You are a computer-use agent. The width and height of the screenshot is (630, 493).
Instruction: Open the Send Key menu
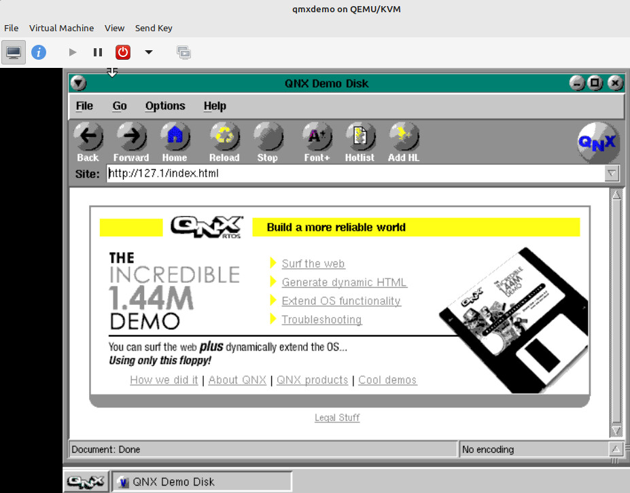(154, 28)
